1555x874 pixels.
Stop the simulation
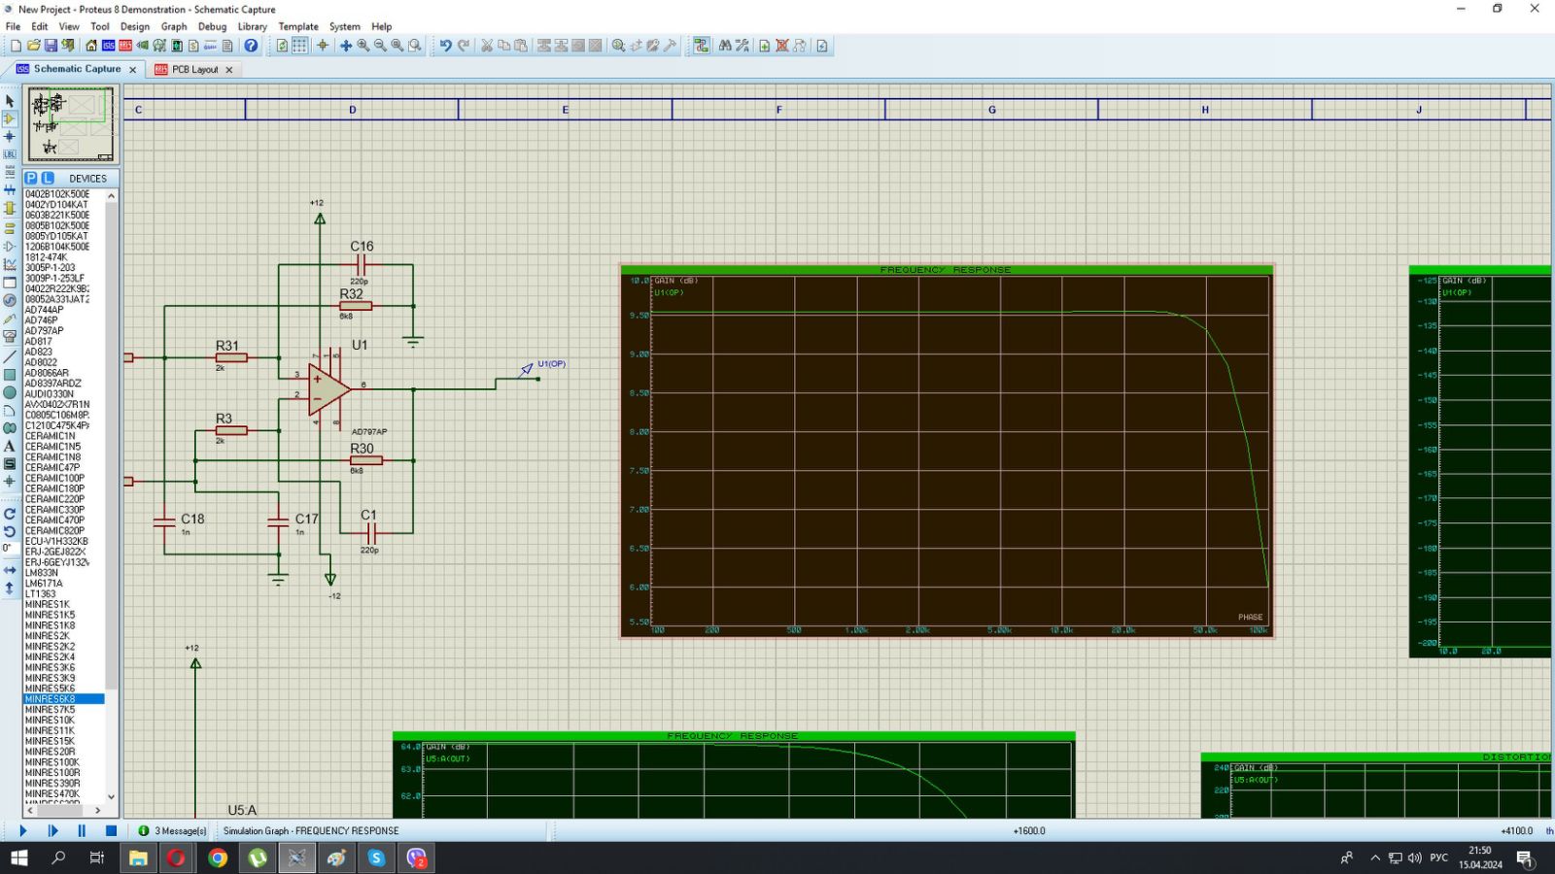(x=111, y=831)
